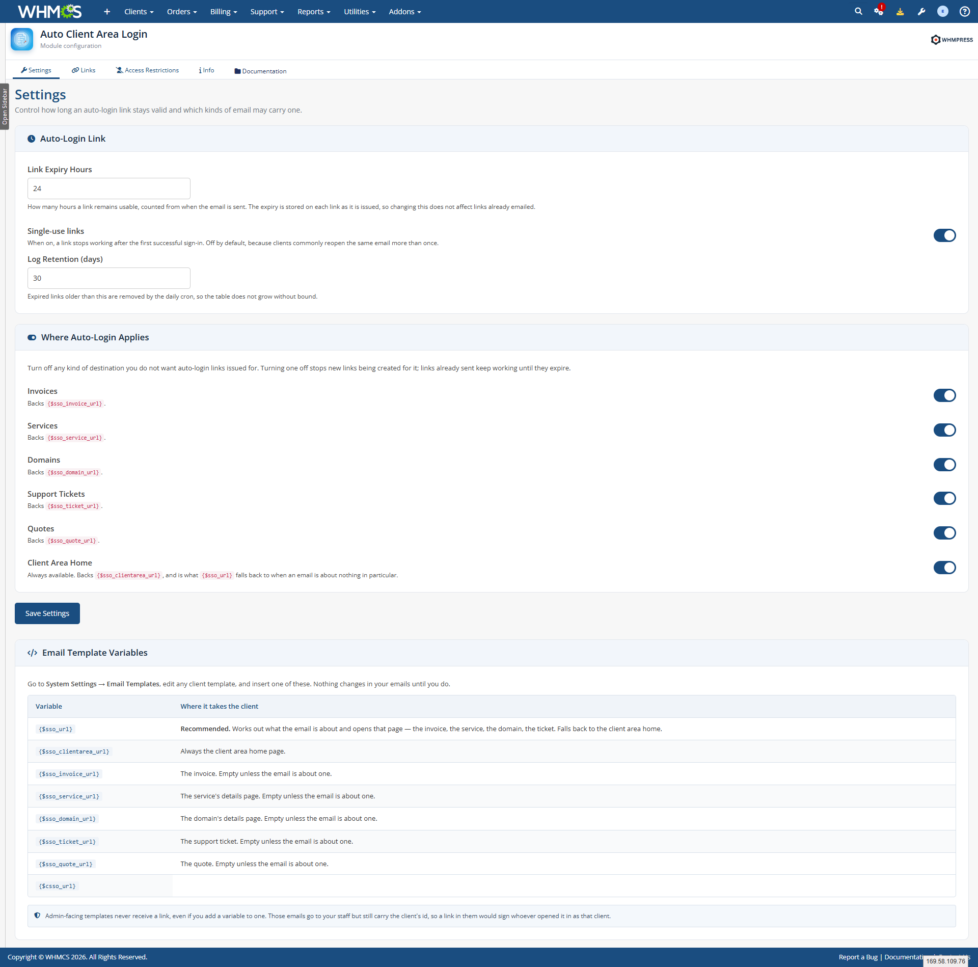
Task: Click the toggle icon beside Where Auto-Login Applies
Action: pyautogui.click(x=32, y=337)
